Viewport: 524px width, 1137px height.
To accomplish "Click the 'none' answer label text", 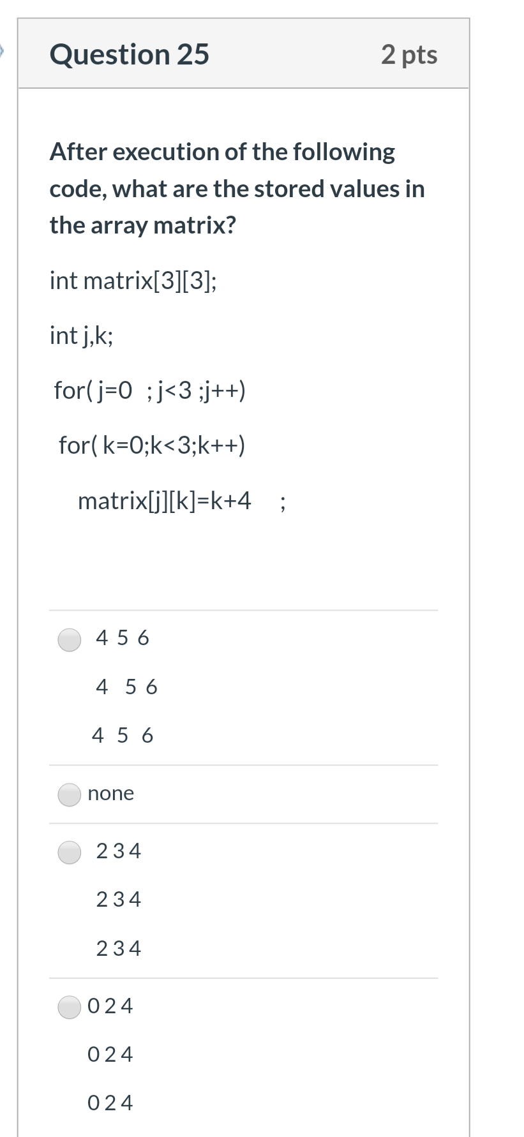I will [x=111, y=793].
